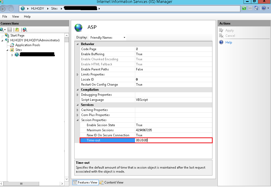This screenshot has width=271, height=187.
Task: Click the globe icon in address bar
Action: coord(23,9)
